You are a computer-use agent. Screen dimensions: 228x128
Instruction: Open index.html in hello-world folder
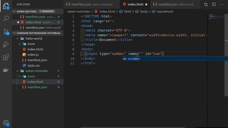pos(38,49)
